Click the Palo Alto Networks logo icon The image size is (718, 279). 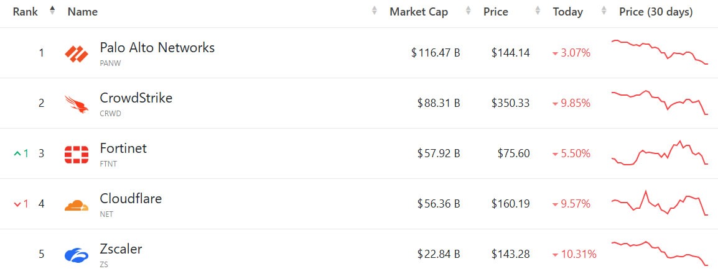pos(77,53)
